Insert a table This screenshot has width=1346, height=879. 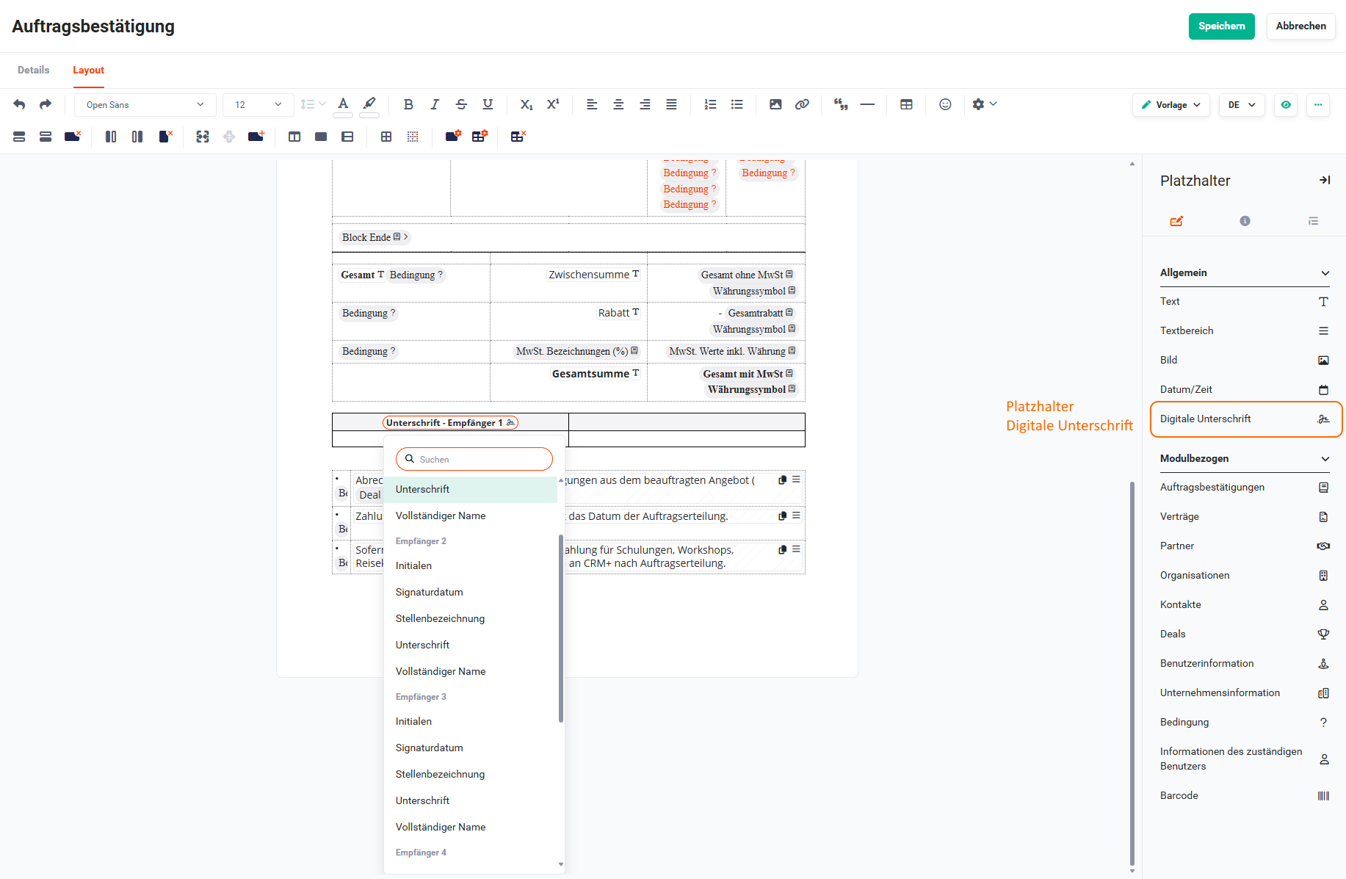pos(906,104)
